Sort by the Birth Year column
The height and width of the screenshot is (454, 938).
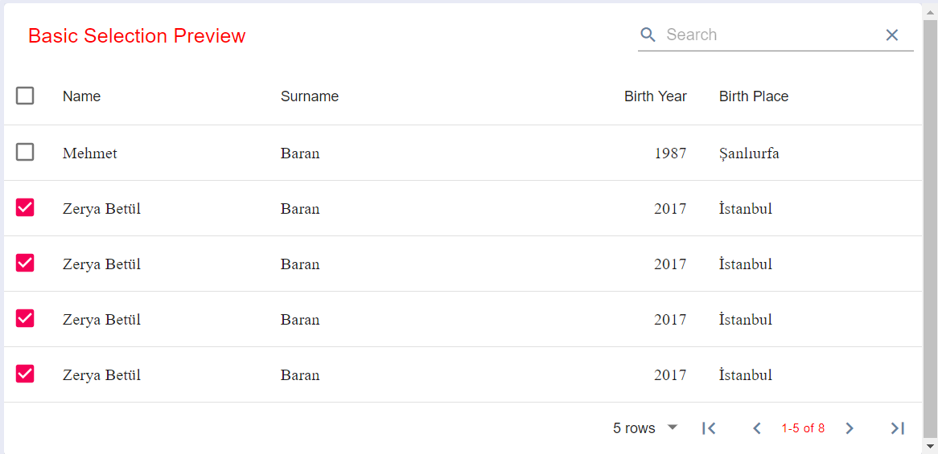tap(656, 96)
